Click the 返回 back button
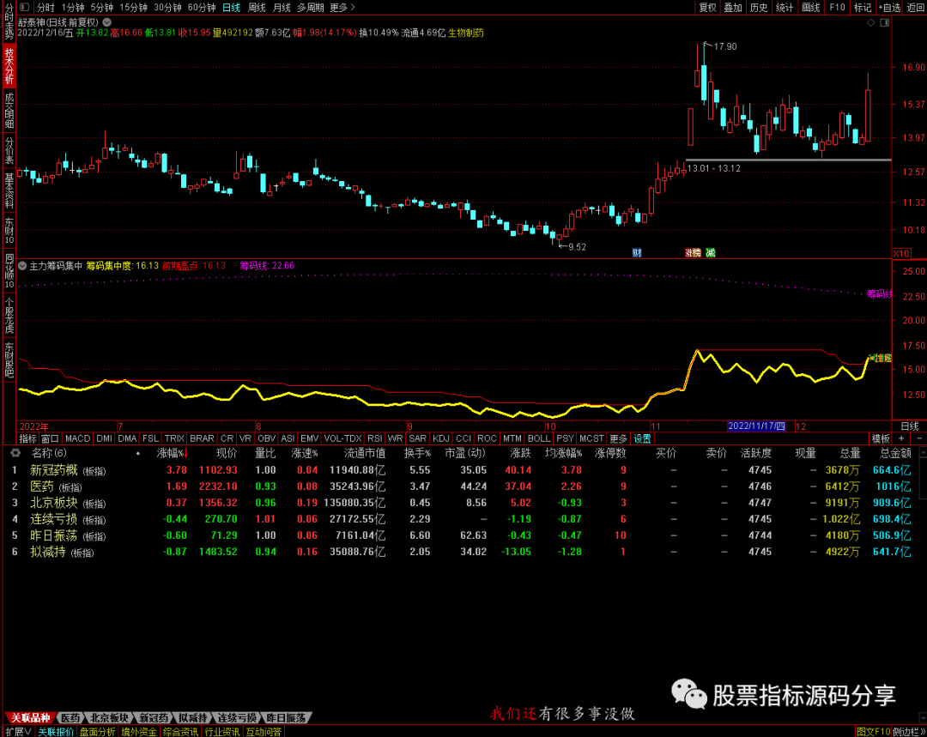 point(915,7)
